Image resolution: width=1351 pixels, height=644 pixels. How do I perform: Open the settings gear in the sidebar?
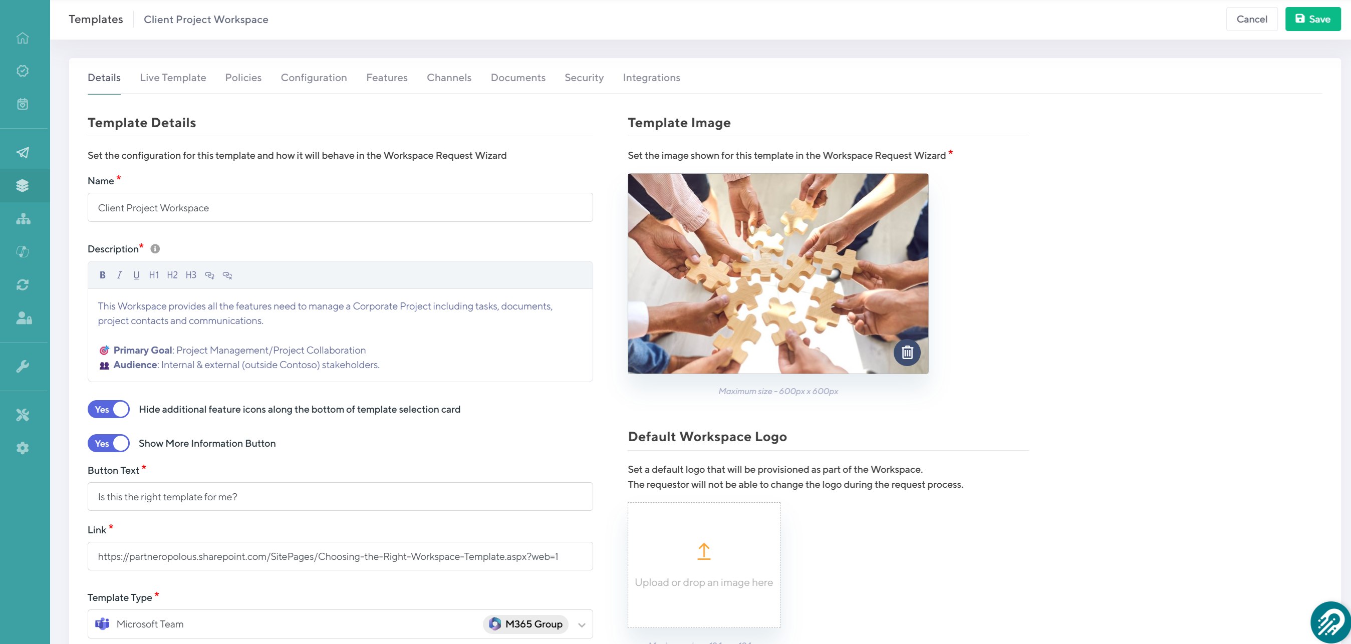[23, 447]
